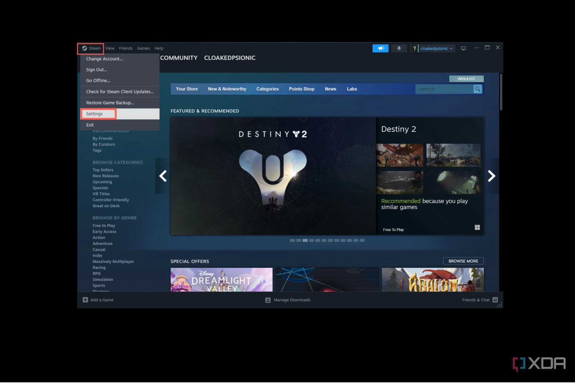The image size is (575, 383).
Task: Open the View menu
Action: pos(110,48)
